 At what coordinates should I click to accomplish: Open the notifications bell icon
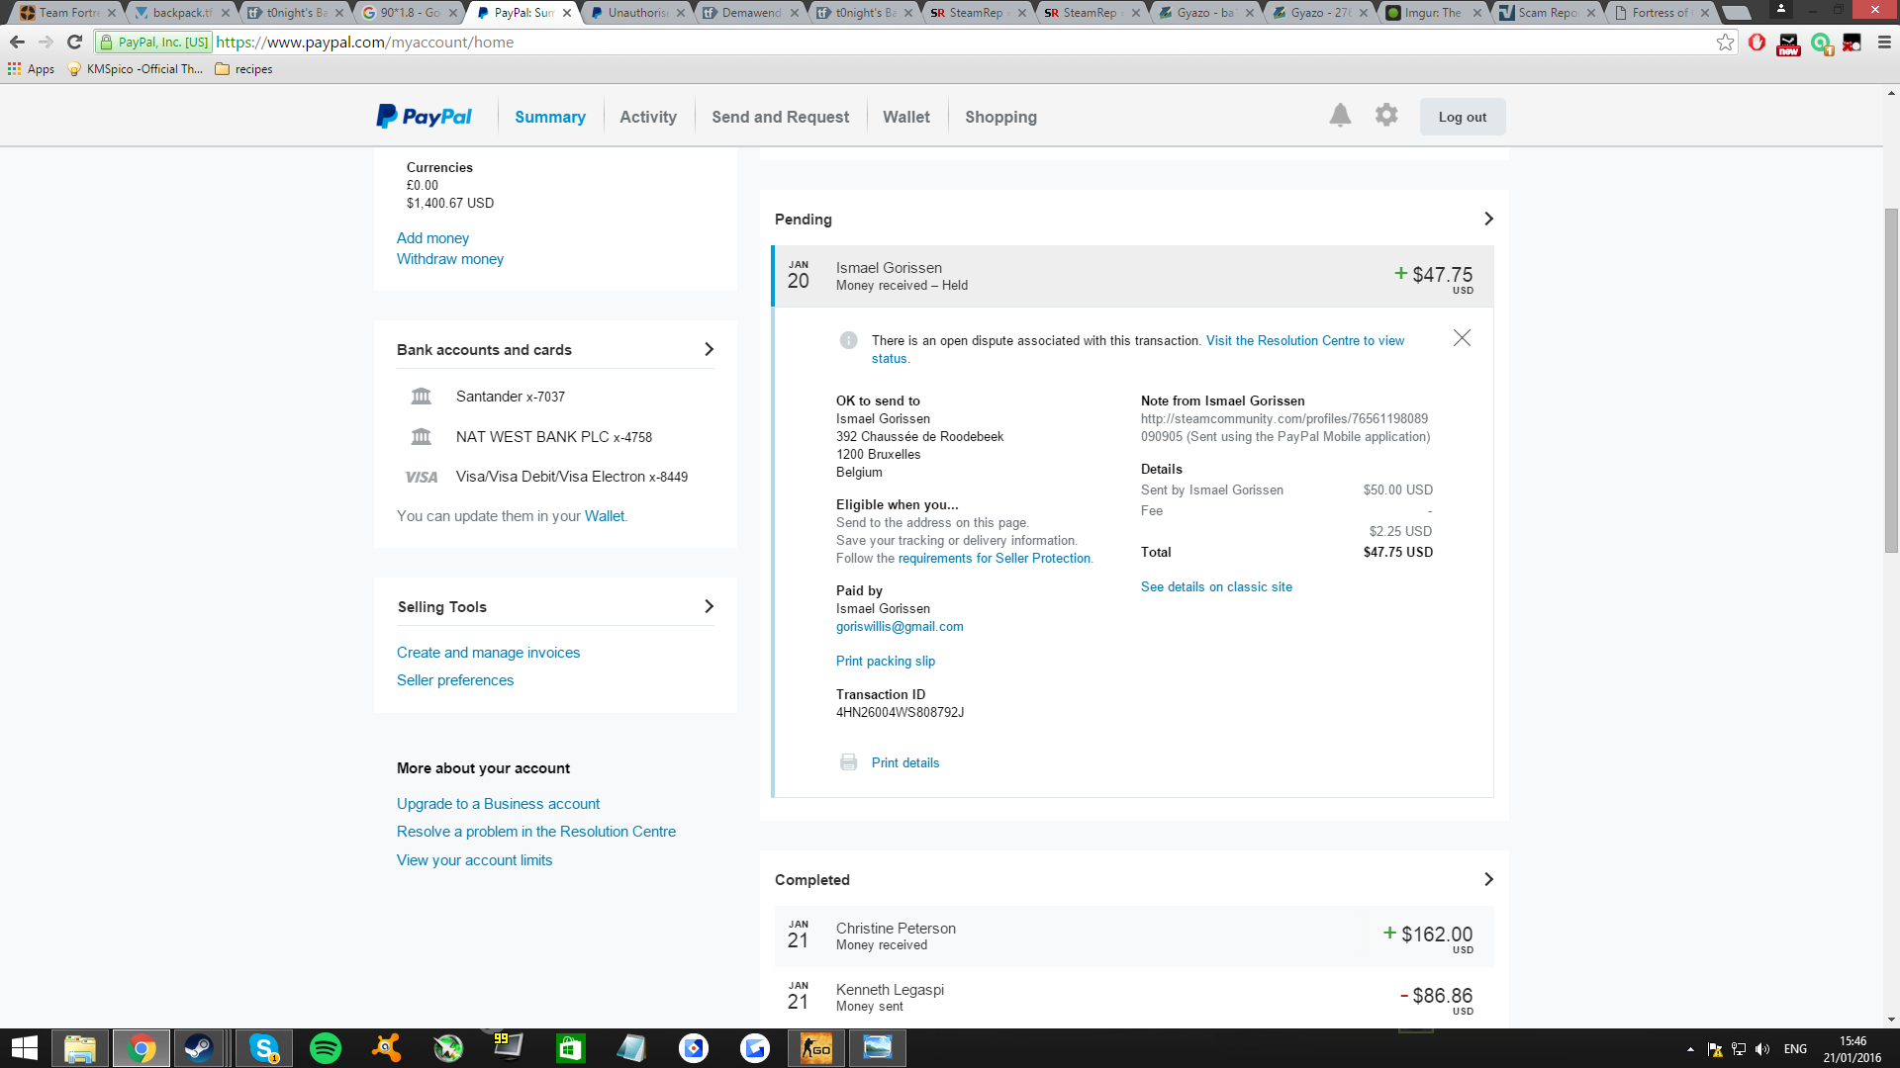click(1340, 116)
